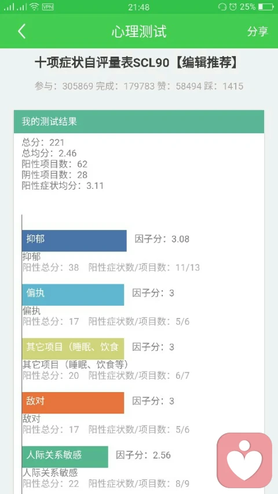This screenshot has width=278, height=494.
Task: Open the pink heart floating icon
Action: pos(244,460)
